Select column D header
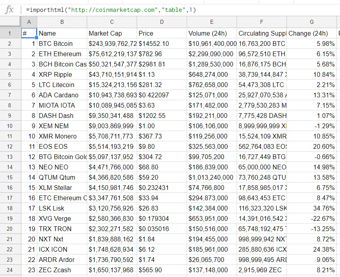Viewport: 340px width, 277px height. click(x=162, y=22)
